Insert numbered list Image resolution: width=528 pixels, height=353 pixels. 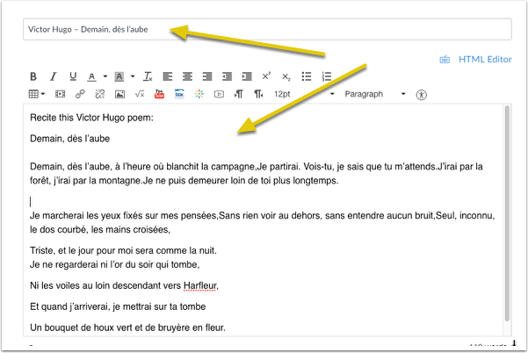coord(326,76)
